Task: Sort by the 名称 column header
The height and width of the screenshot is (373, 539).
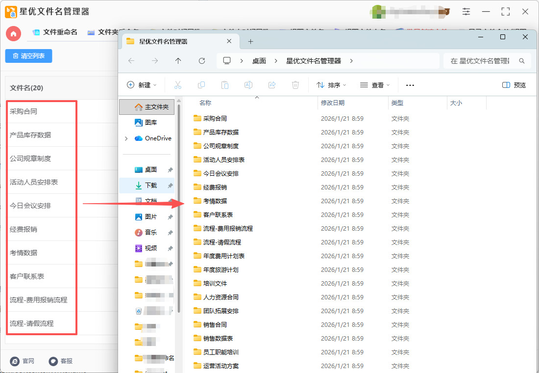Action: pos(205,103)
